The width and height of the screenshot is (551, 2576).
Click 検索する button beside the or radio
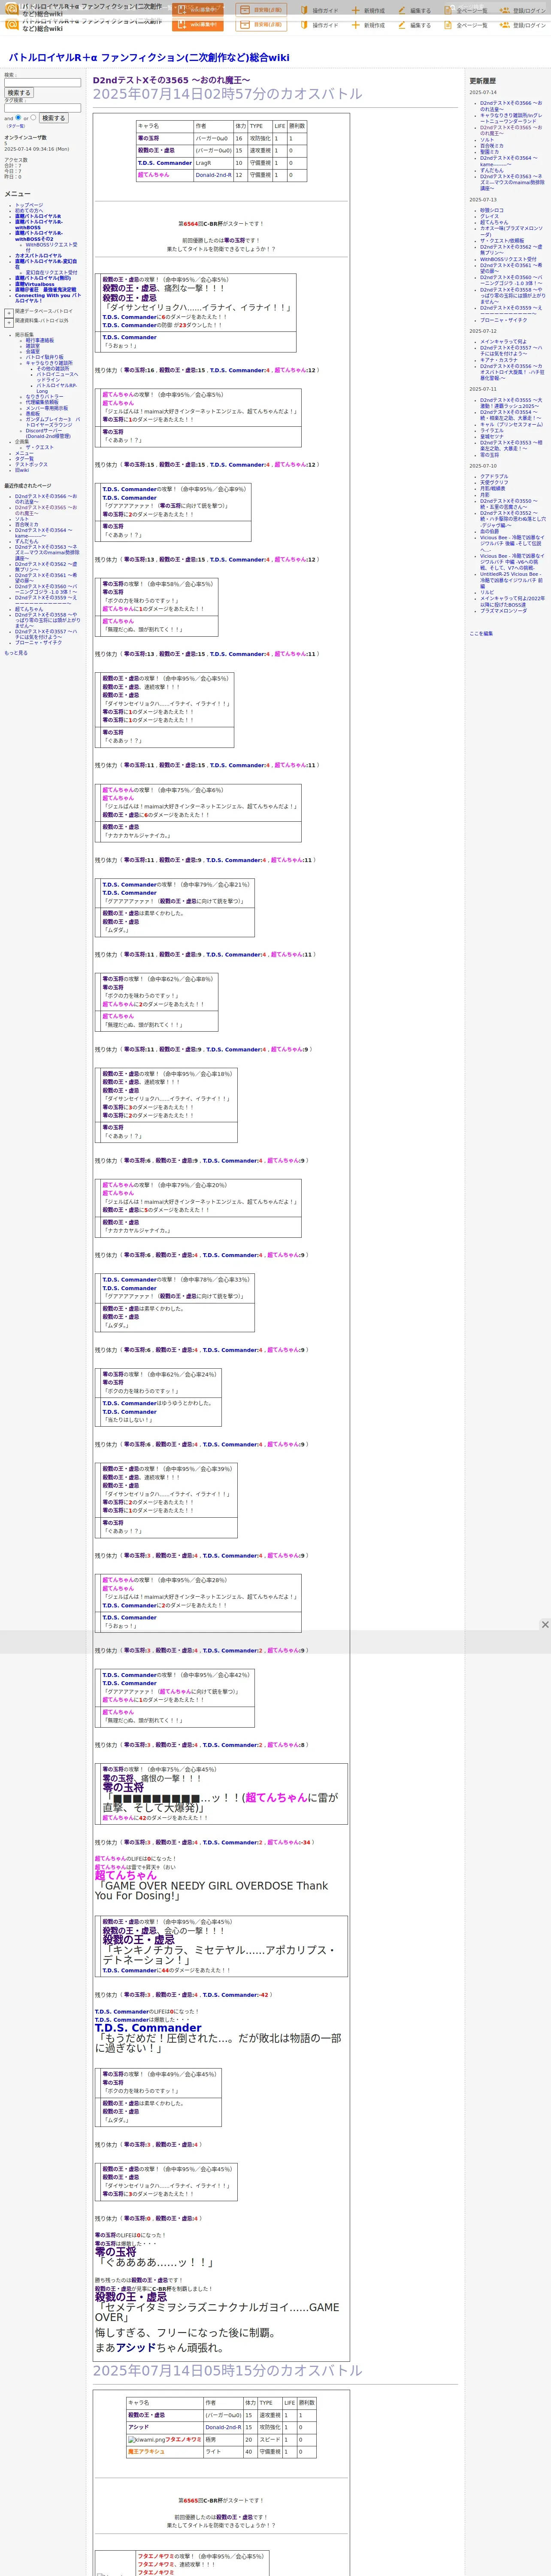click(53, 118)
